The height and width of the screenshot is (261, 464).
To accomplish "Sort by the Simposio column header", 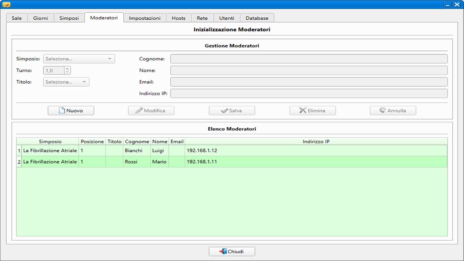I will tap(50, 142).
